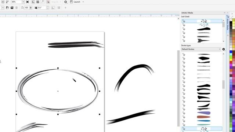Click the stroke width brush icon
This screenshot has height=132, width=235.
pos(36,8)
